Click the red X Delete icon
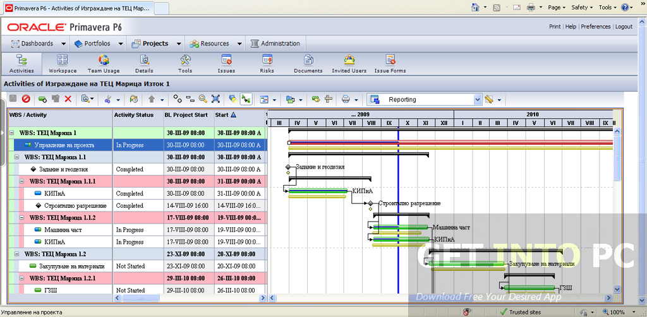Image resolution: width=647 pixels, height=317 pixels. click(x=68, y=99)
